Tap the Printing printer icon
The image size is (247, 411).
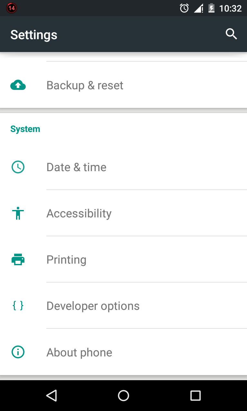(18, 259)
